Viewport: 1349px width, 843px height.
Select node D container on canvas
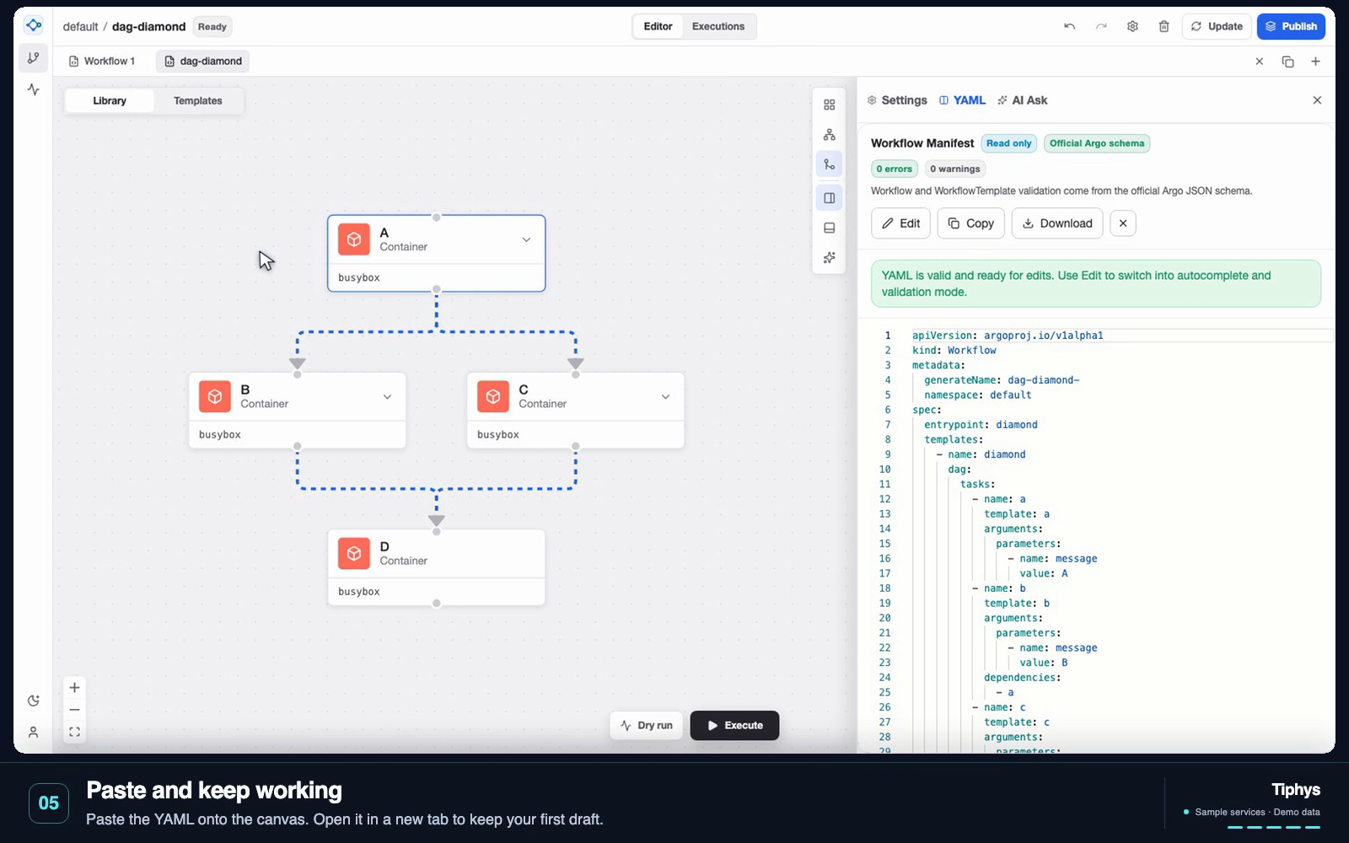pyautogui.click(x=437, y=567)
